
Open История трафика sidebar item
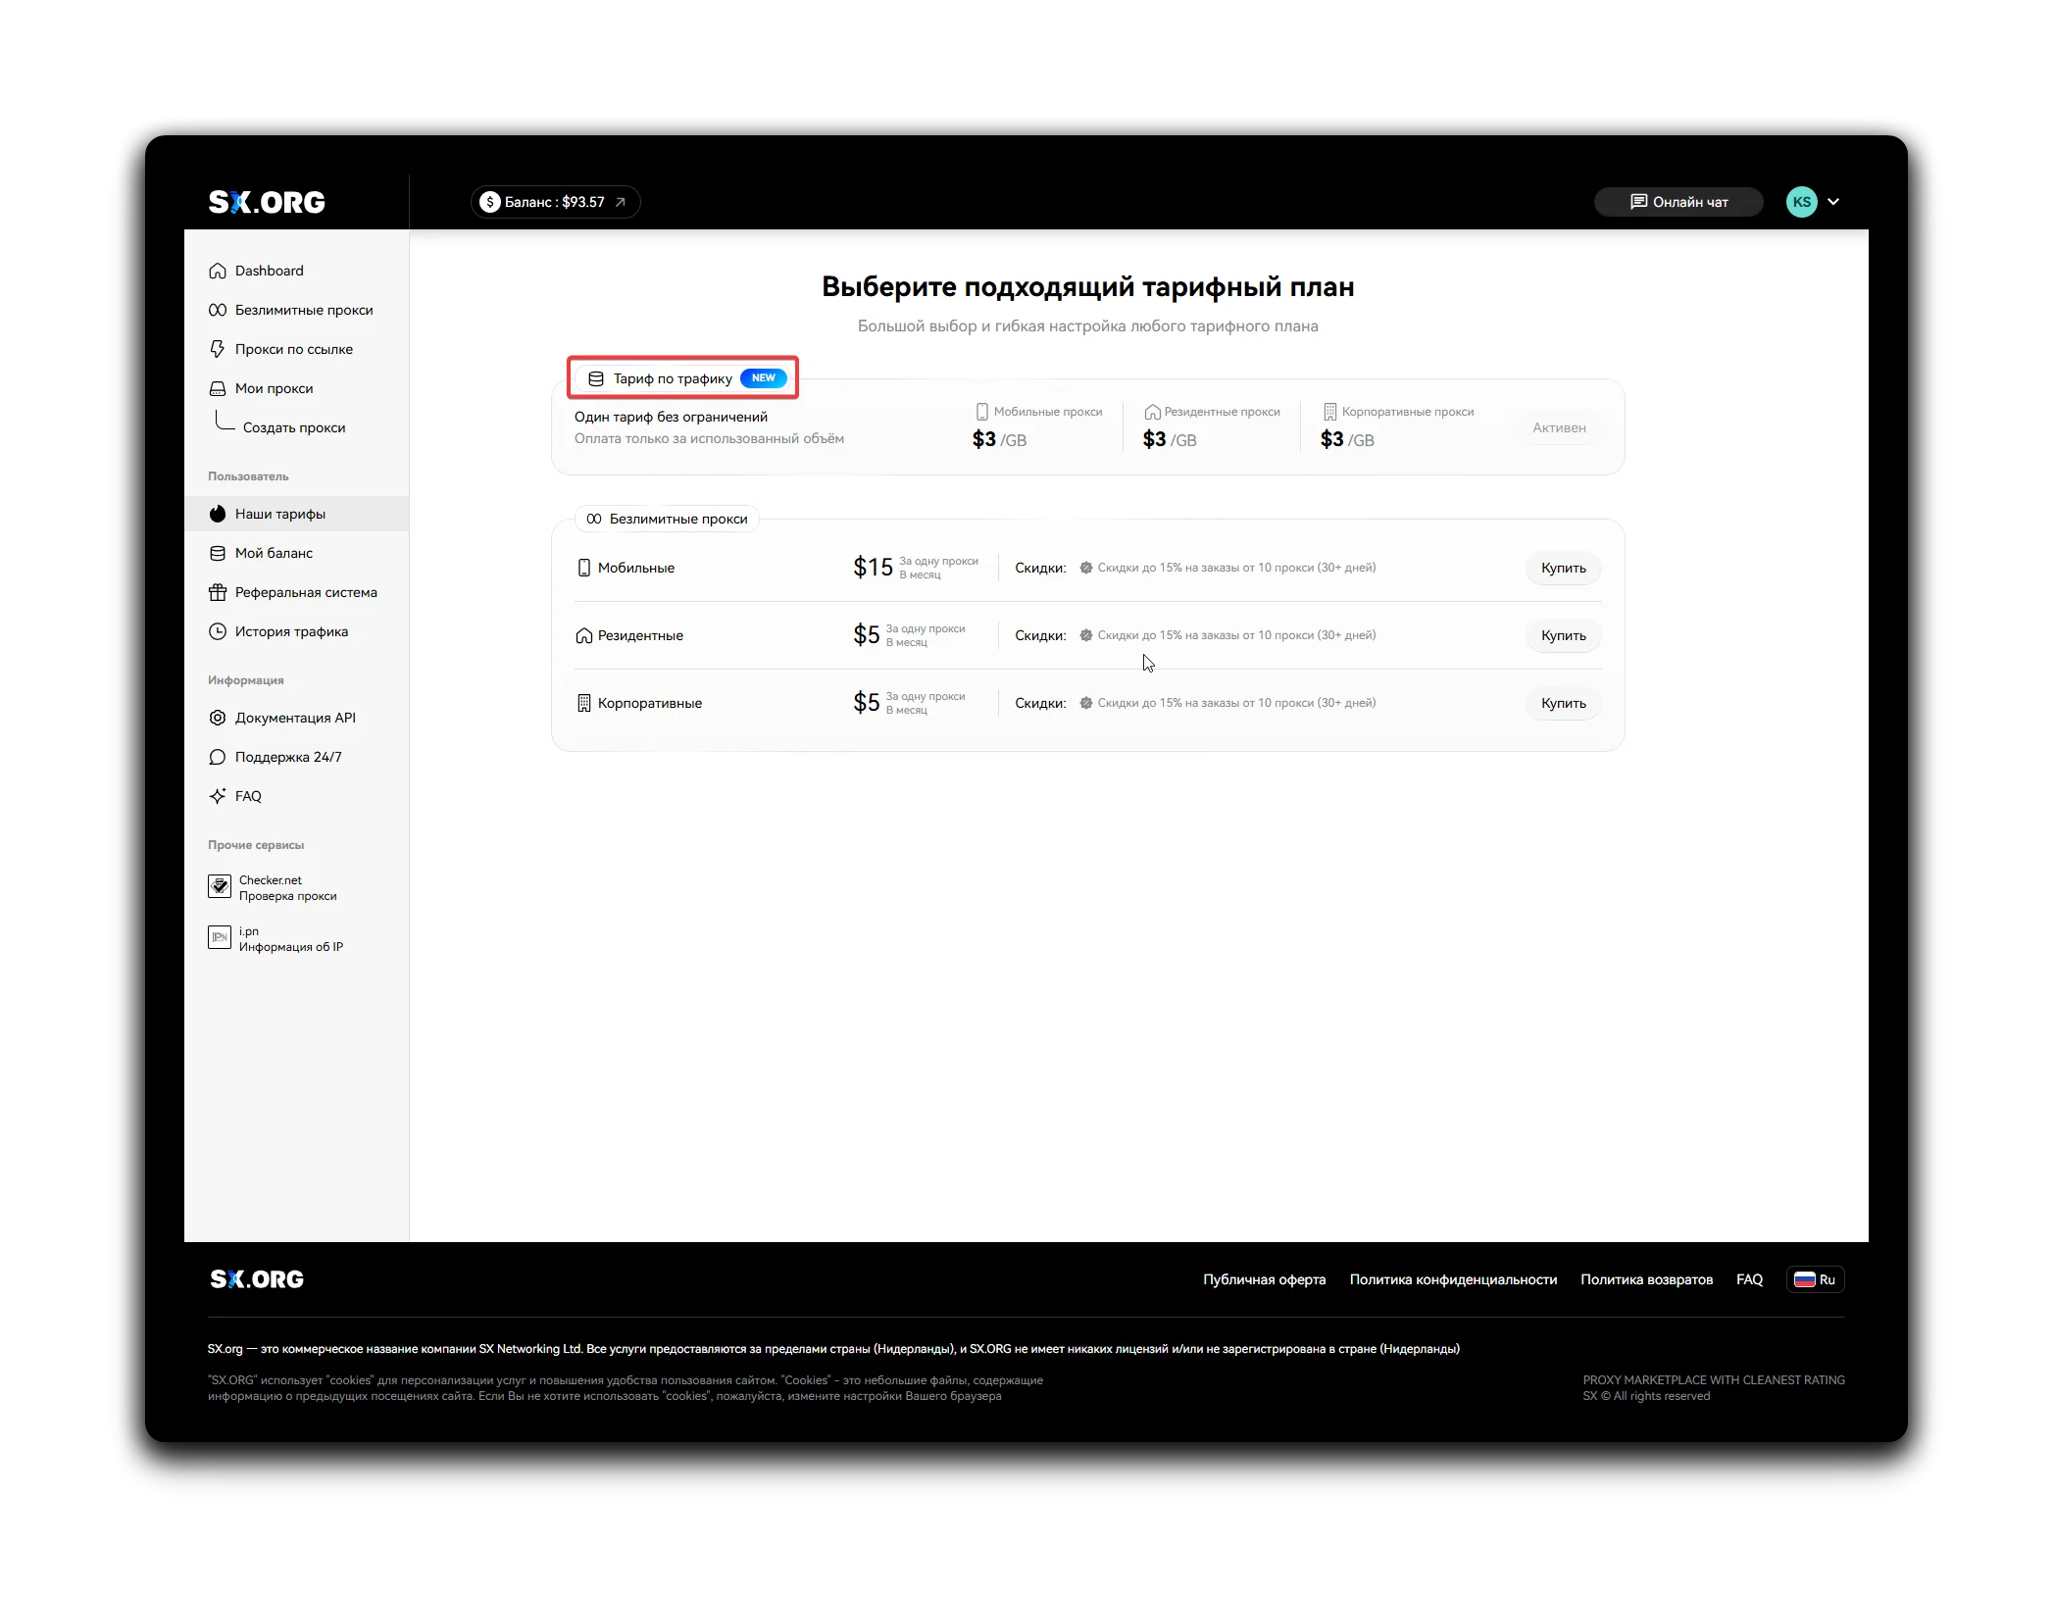pyautogui.click(x=296, y=631)
